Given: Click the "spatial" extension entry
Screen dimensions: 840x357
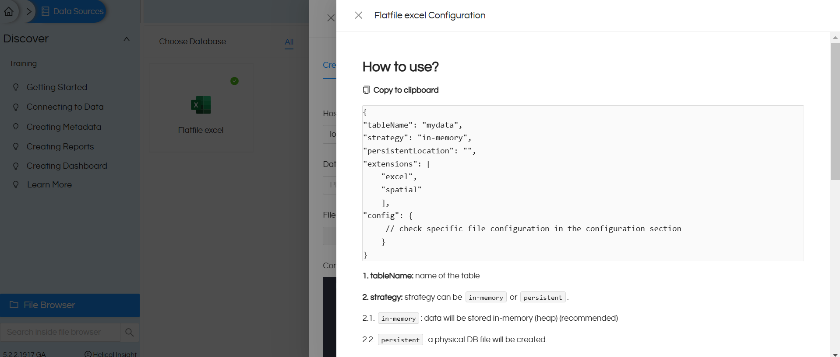Looking at the screenshot, I should 401,190.
